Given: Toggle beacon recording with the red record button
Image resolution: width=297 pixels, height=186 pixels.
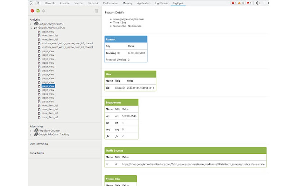Looking at the screenshot, I should (x=33, y=10).
